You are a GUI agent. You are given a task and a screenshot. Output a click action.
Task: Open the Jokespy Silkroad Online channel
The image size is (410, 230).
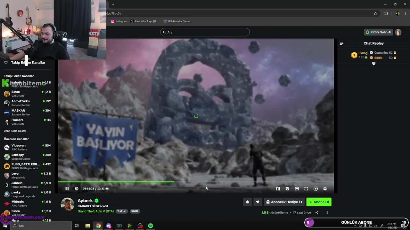coord(27,157)
